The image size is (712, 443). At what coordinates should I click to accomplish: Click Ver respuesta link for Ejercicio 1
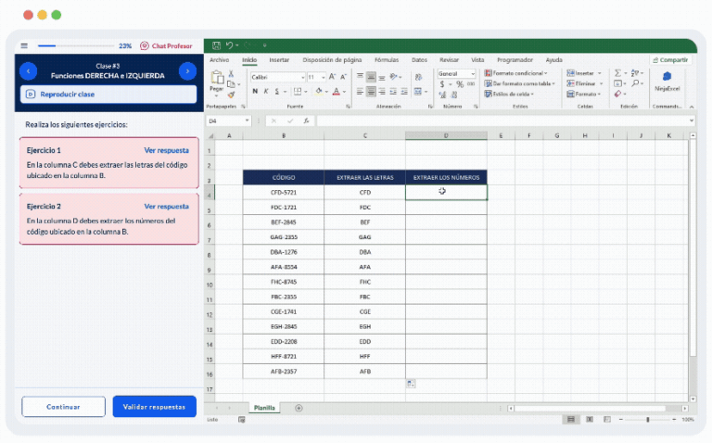pyautogui.click(x=166, y=150)
